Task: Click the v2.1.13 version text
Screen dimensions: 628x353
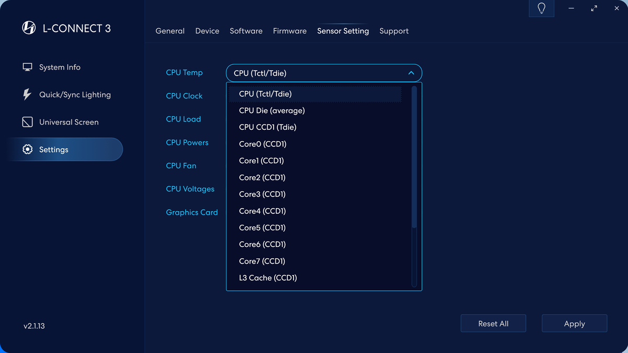Action: (x=34, y=326)
